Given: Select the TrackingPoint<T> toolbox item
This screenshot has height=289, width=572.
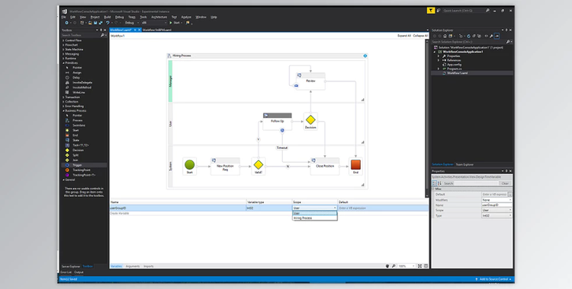Looking at the screenshot, I should coord(84,175).
